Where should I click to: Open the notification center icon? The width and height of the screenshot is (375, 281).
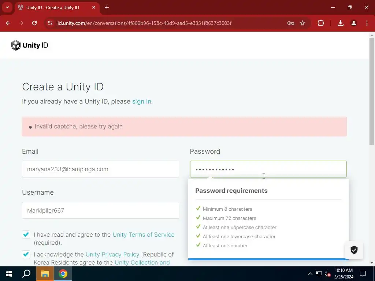(x=363, y=274)
